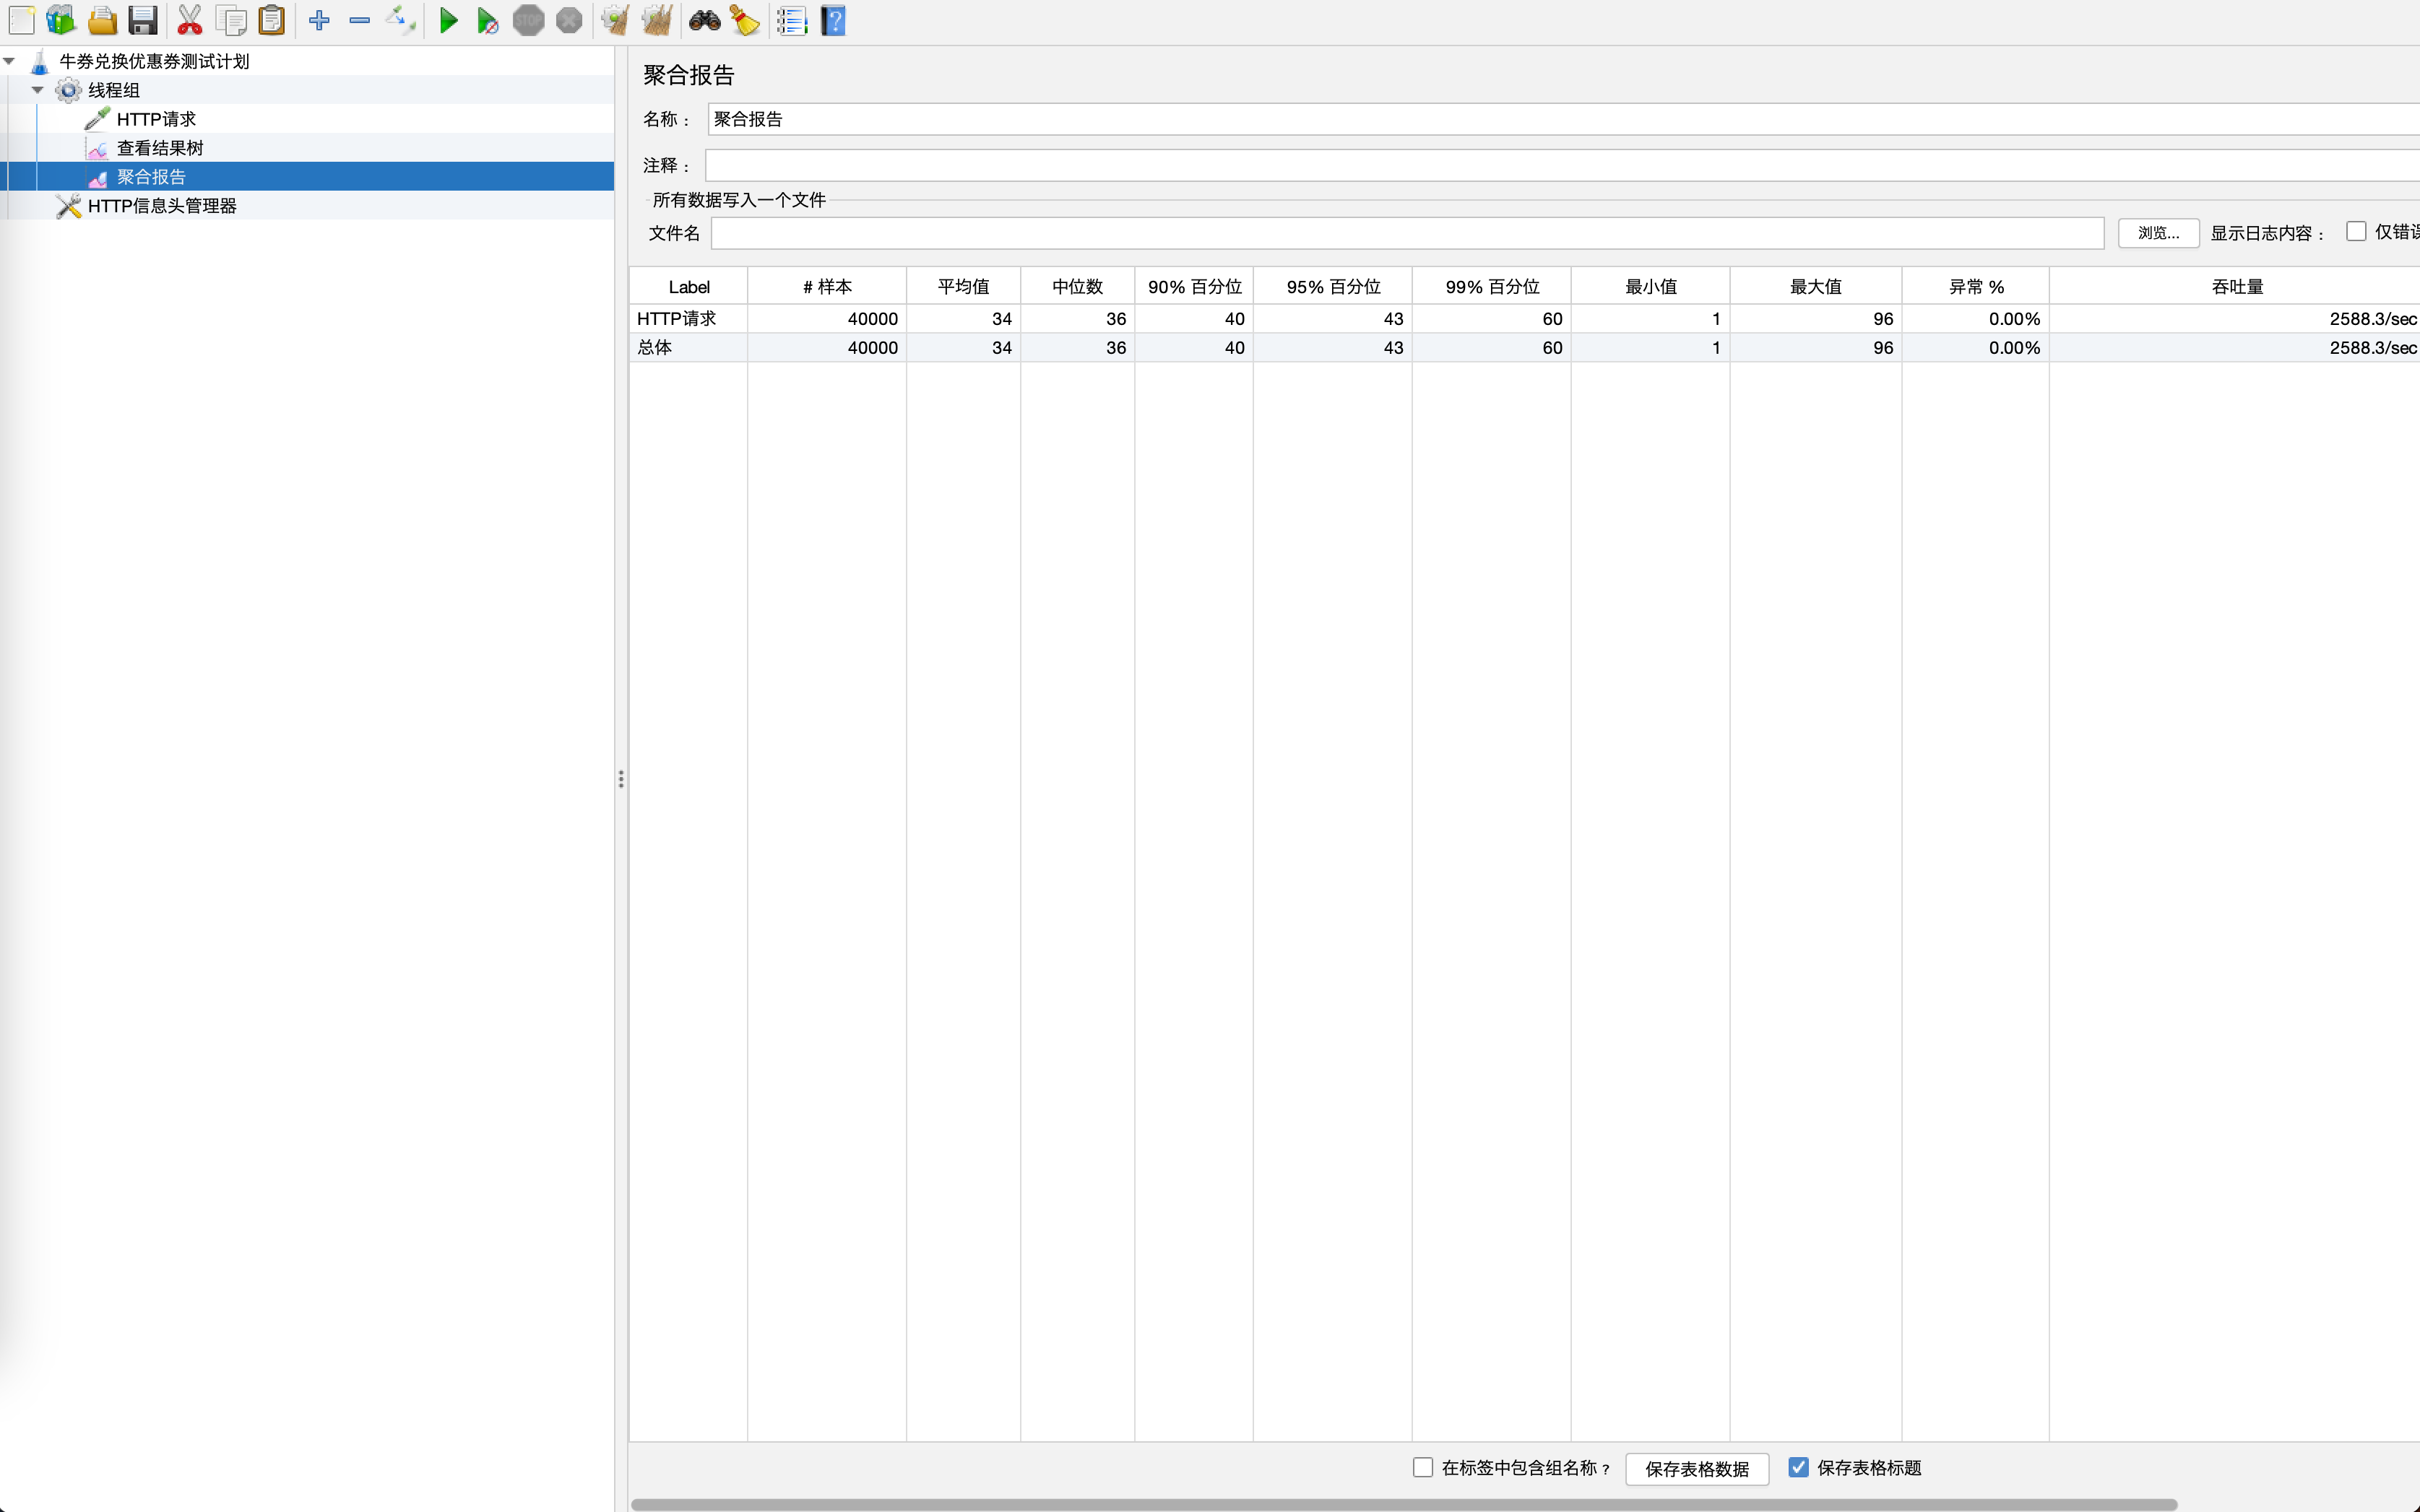Image resolution: width=2420 pixels, height=1512 pixels.
Task: Click Start no pauses icon
Action: pos(487,20)
